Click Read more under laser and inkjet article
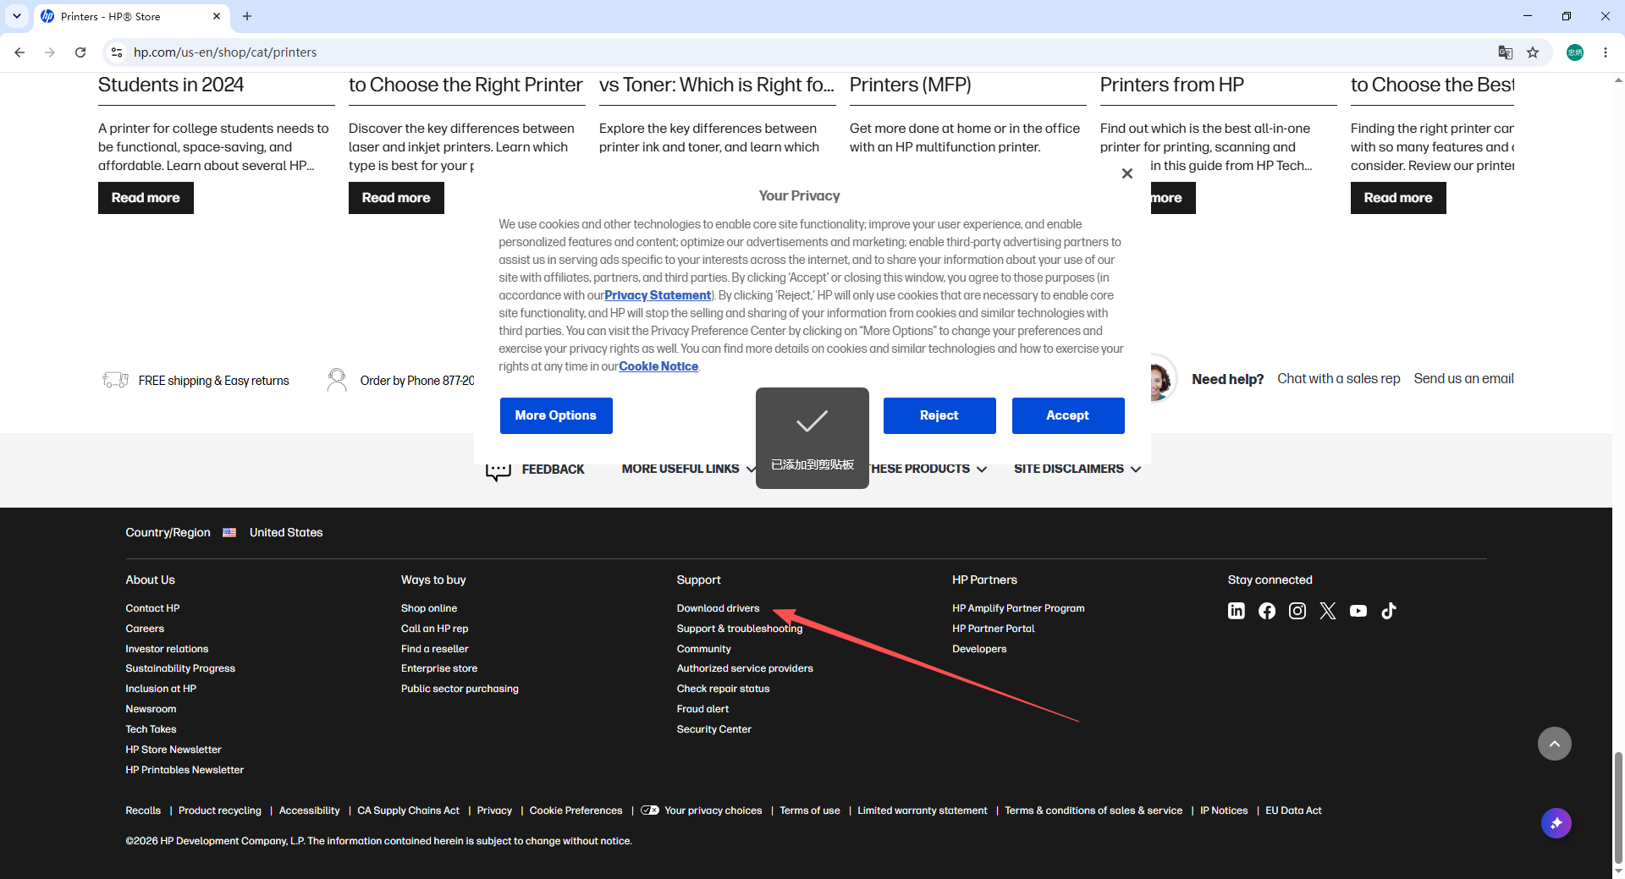Screen dimensions: 1625x879 (396, 198)
